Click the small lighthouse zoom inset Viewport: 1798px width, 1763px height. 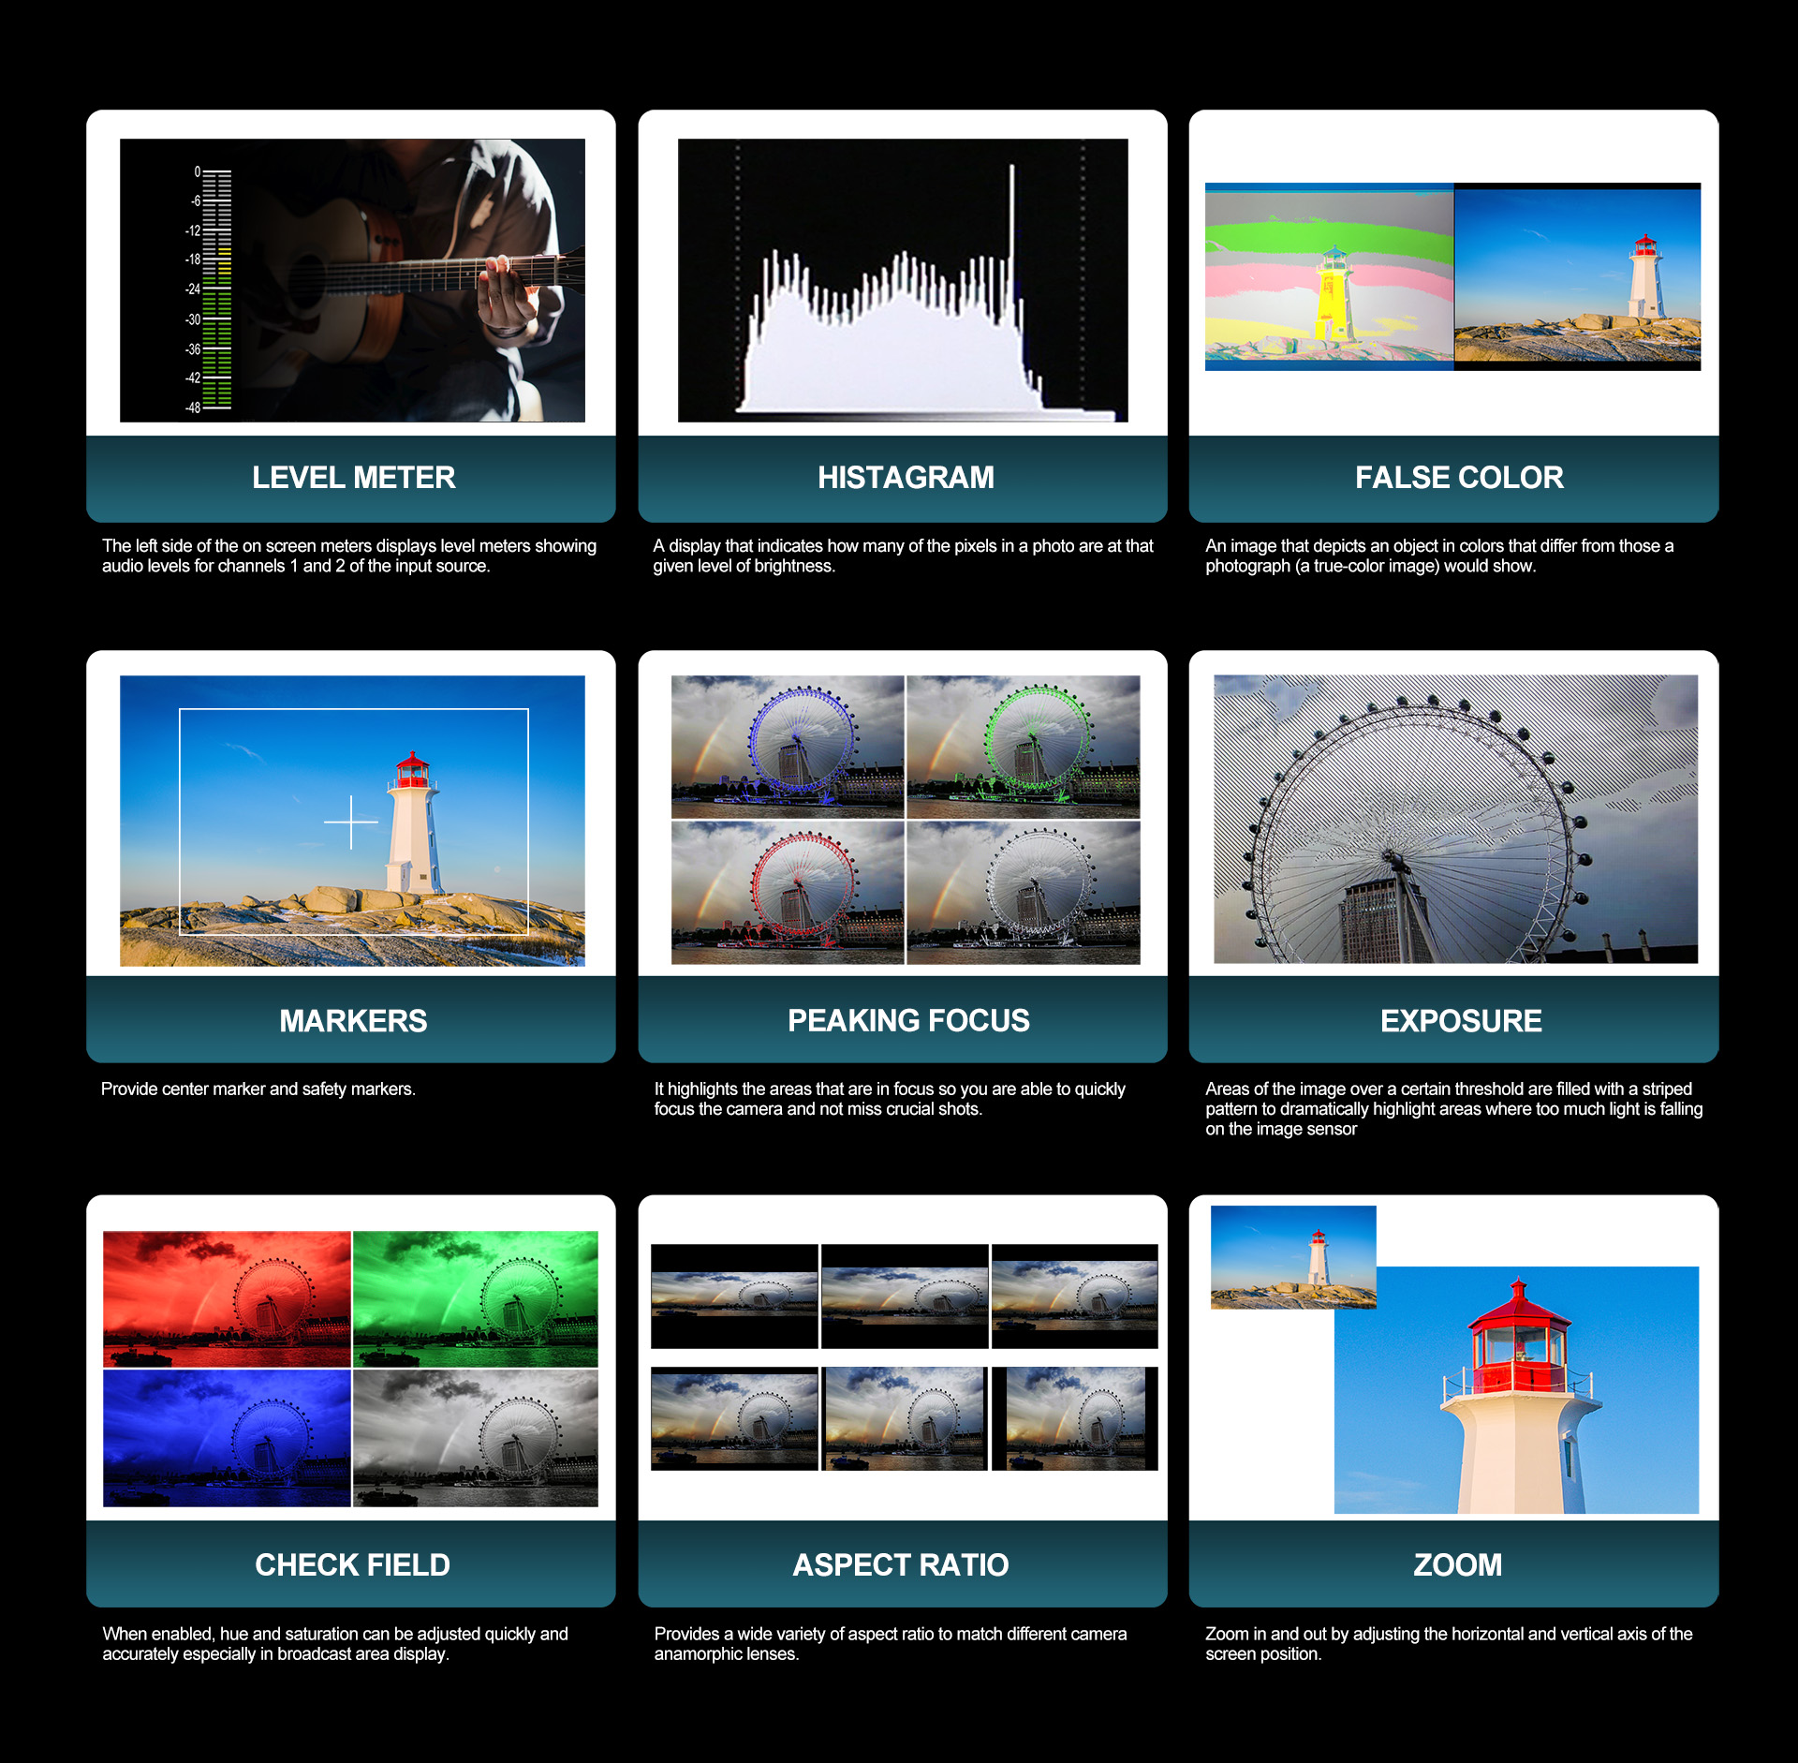pos(1292,1255)
